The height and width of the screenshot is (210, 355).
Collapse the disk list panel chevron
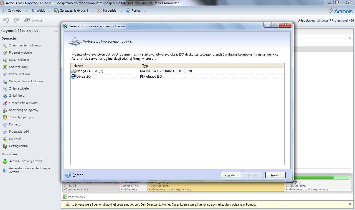[x=349, y=38]
